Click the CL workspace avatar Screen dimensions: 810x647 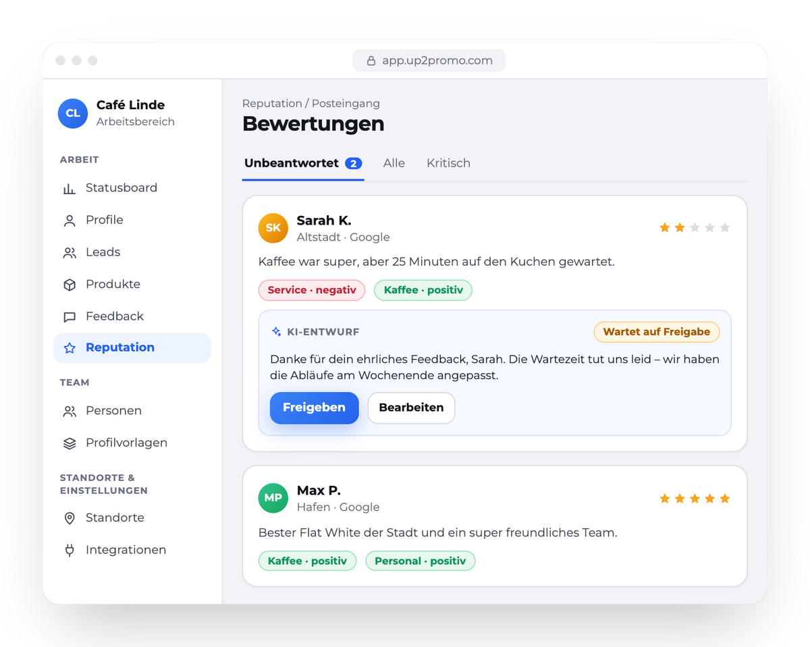coord(73,113)
